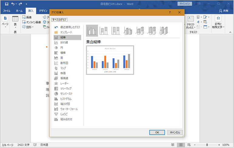234x148 pixels.
Task: Select the 3-D clustered column subtype icon
Action: [128, 31]
